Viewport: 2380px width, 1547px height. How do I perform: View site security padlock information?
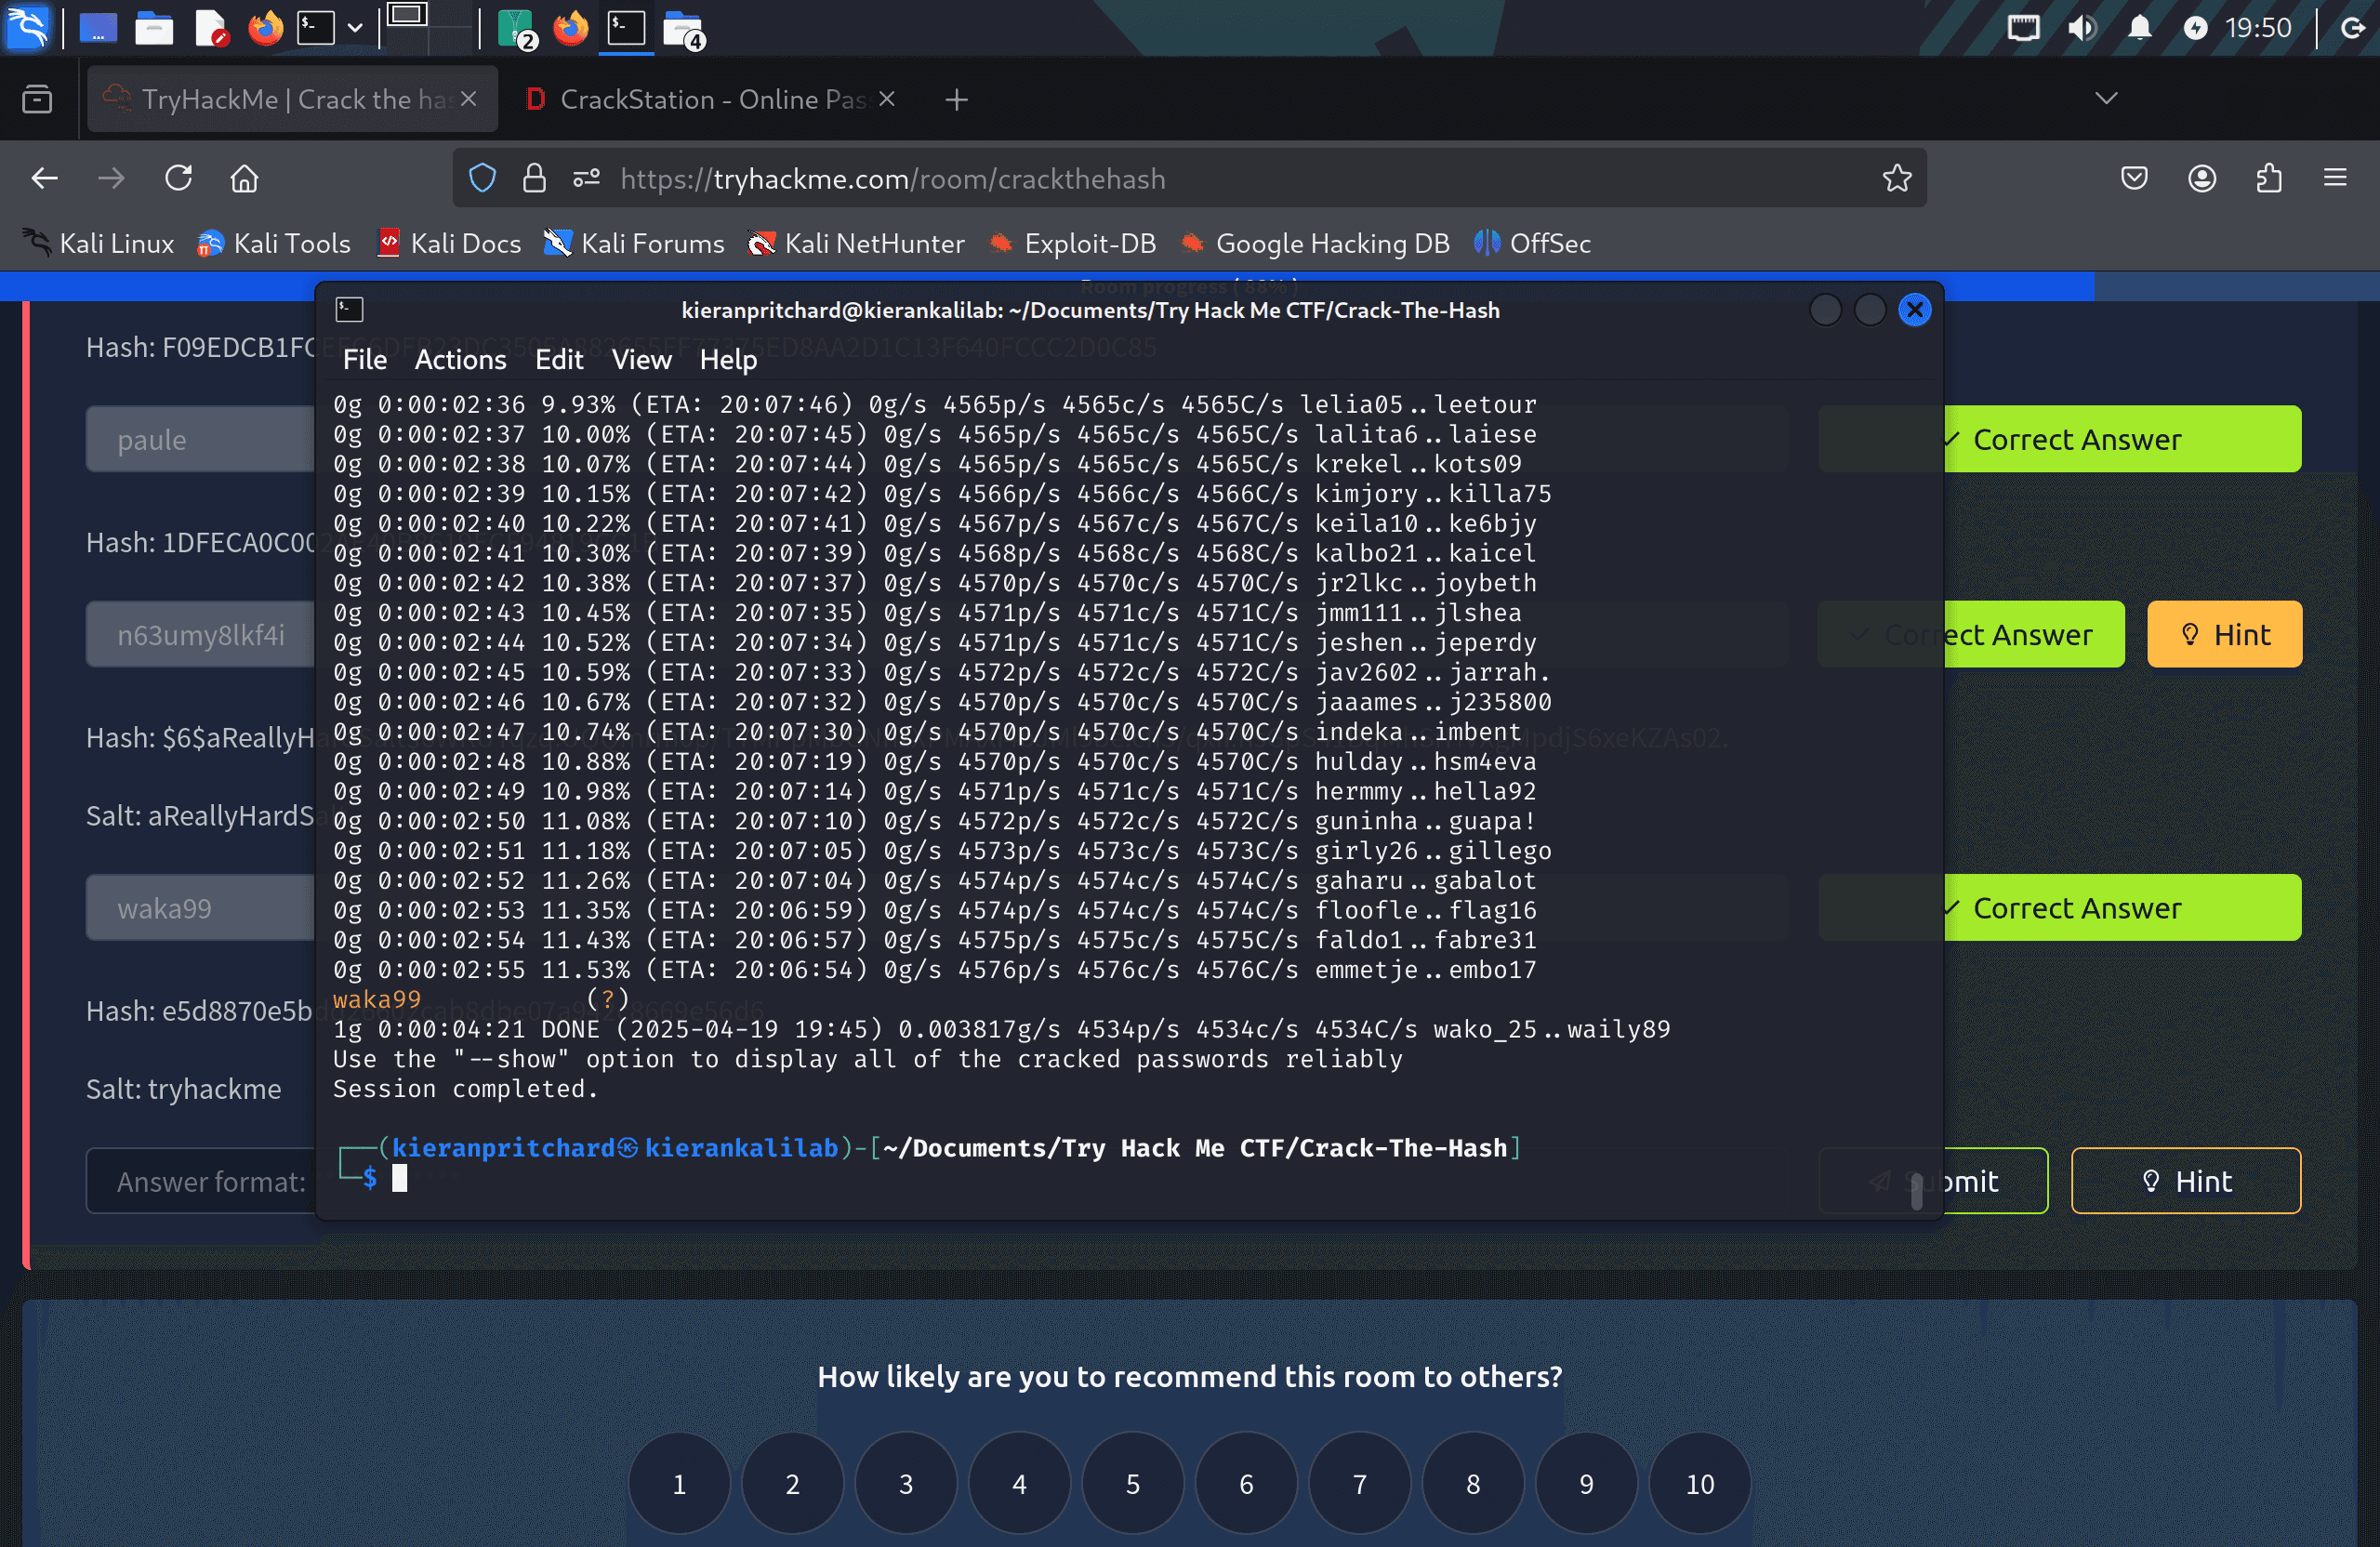coord(534,178)
